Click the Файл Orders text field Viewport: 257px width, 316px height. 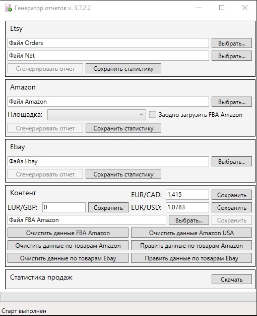tap(108, 43)
